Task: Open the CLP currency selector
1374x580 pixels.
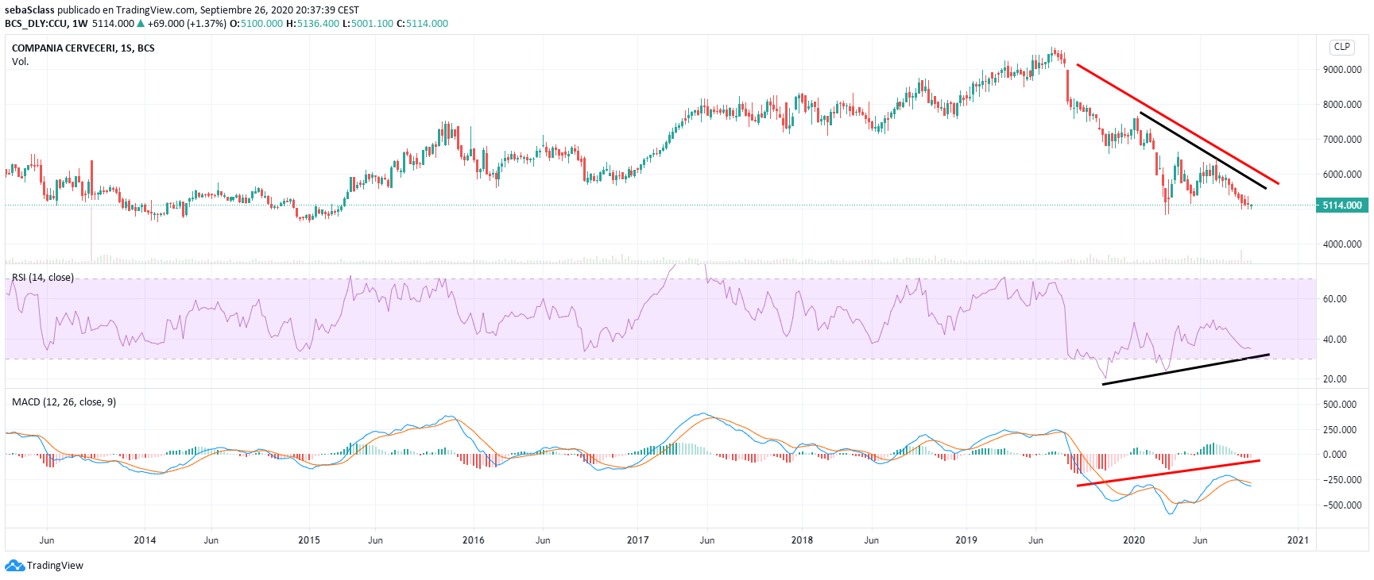Action: tap(1342, 47)
